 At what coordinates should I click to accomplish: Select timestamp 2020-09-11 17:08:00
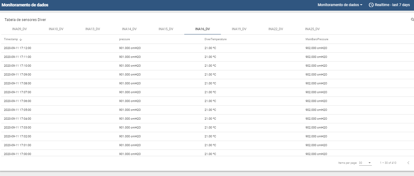click(17, 83)
